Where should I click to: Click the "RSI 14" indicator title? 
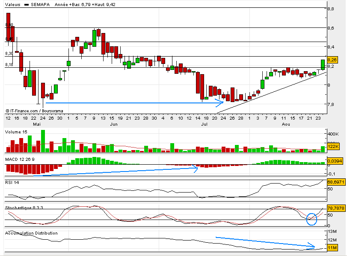click(12, 182)
